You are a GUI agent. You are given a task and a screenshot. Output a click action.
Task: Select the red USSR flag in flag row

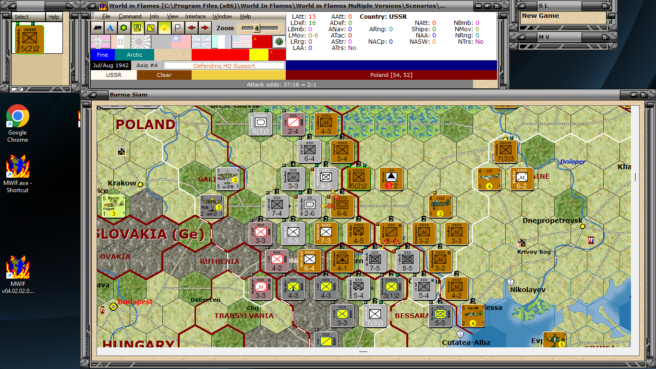coord(262,41)
